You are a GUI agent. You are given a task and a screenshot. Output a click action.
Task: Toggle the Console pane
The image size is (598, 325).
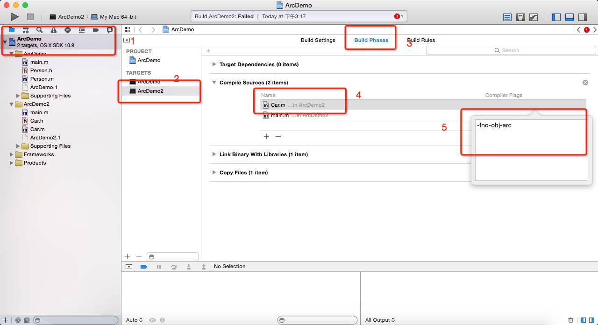pyautogui.click(x=592, y=320)
